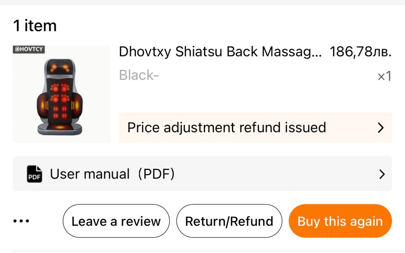This screenshot has width=405, height=253.
Task: Tap the ×1 quantity indicator
Action: click(384, 76)
